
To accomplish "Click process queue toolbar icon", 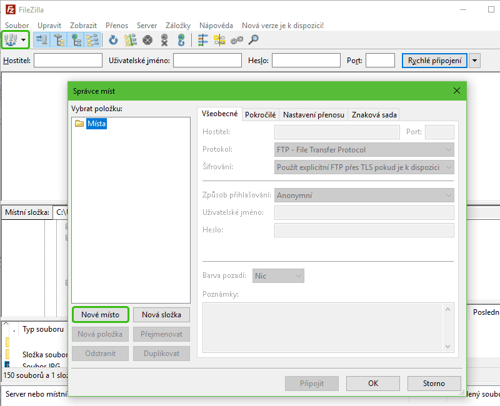I will [x=131, y=40].
